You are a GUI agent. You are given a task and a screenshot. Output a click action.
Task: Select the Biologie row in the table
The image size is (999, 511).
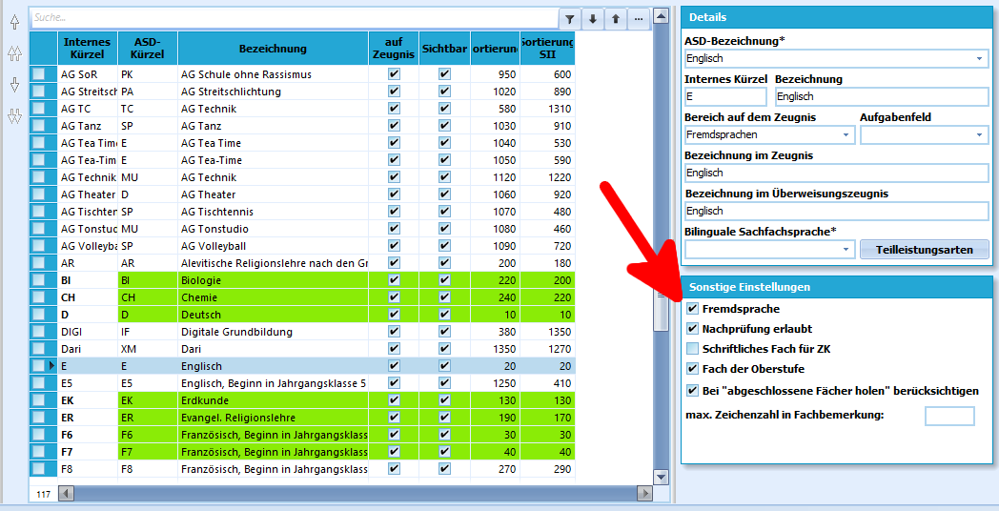pos(302,280)
